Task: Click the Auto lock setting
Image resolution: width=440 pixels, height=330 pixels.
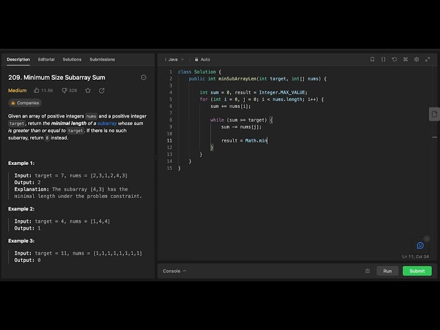Action: pyautogui.click(x=202, y=60)
